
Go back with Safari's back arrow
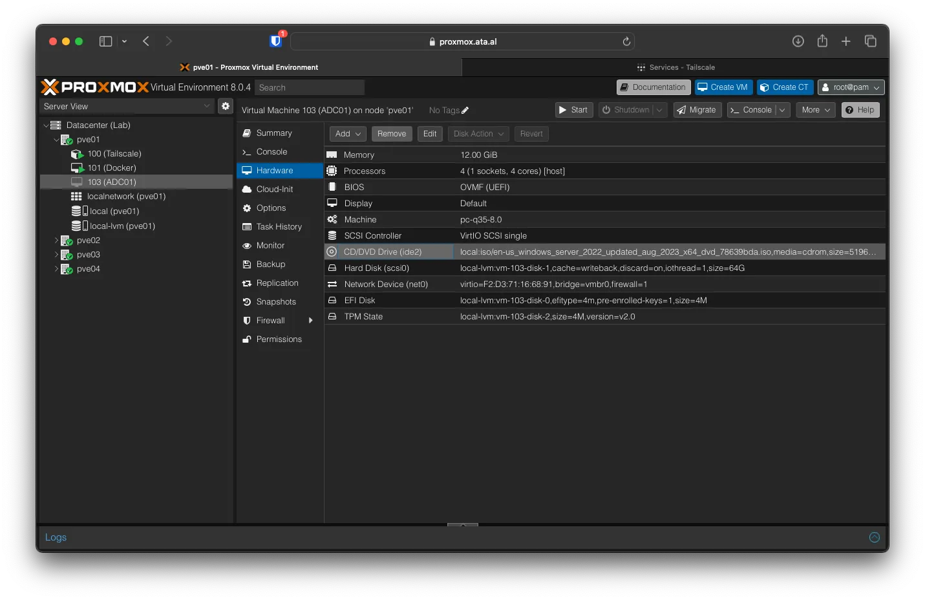tap(146, 41)
